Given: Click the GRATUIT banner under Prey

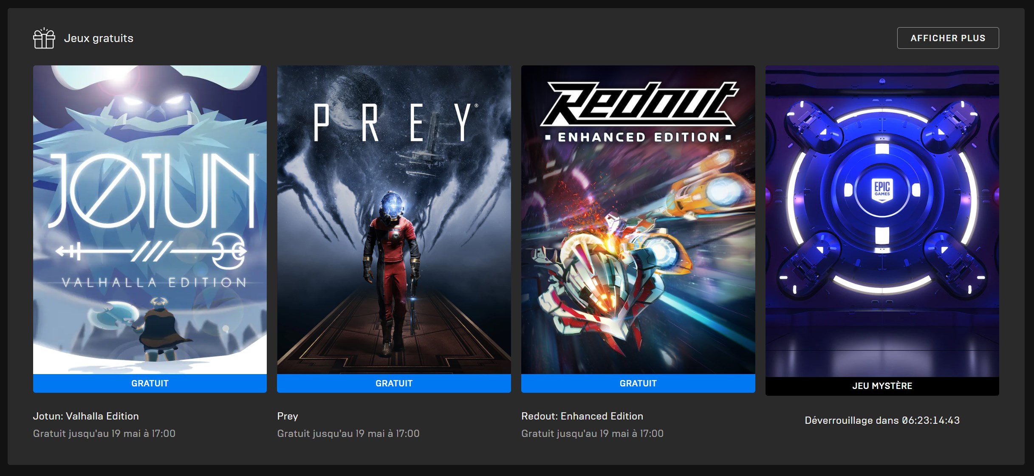Looking at the screenshot, I should point(394,383).
